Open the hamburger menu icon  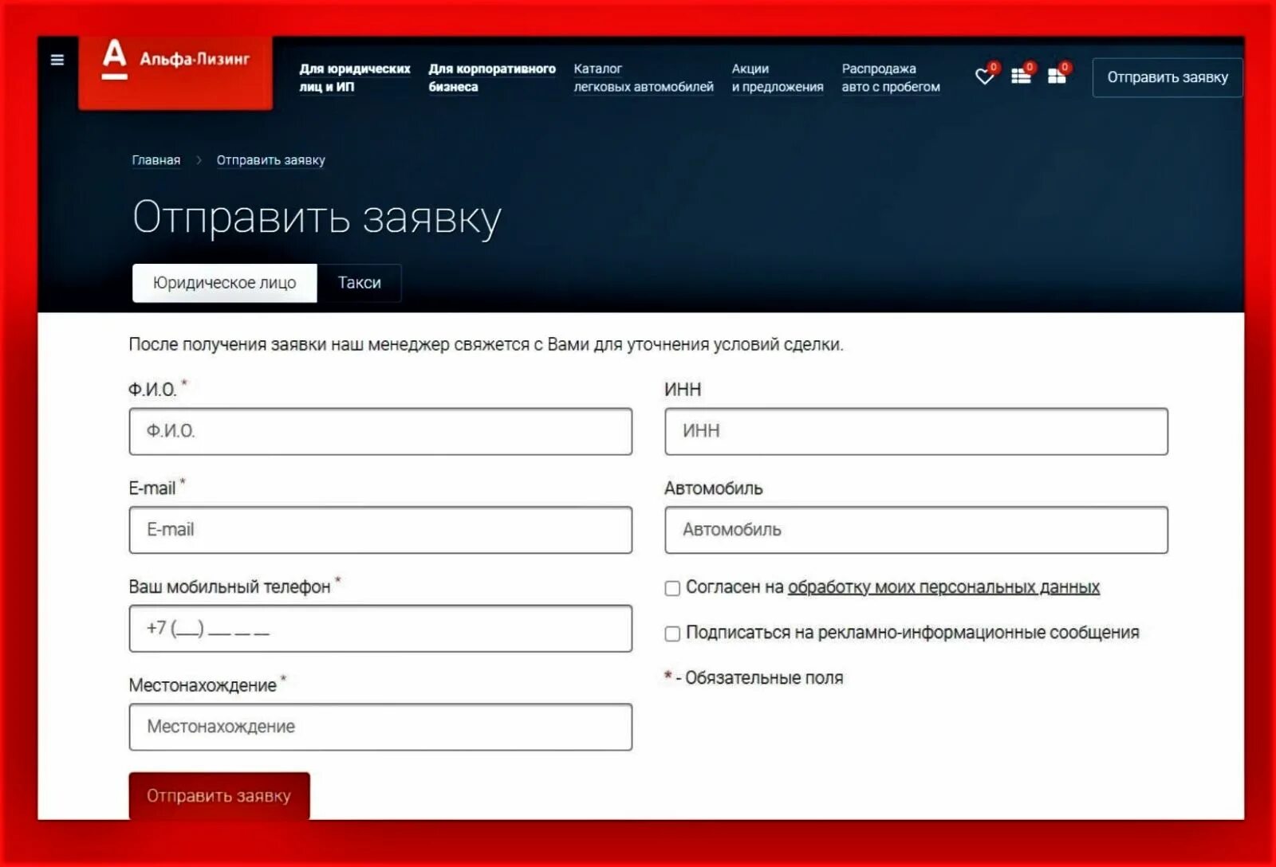coord(57,60)
